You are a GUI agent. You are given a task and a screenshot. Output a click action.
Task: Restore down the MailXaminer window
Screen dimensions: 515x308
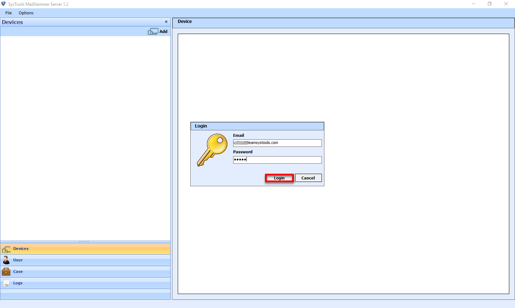[490, 4]
